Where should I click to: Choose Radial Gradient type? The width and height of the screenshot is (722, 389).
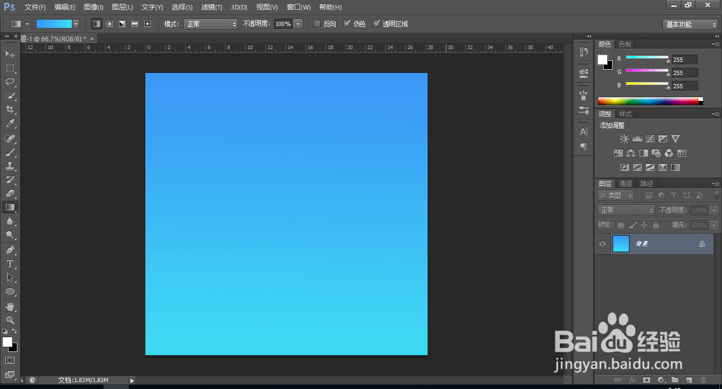click(109, 24)
